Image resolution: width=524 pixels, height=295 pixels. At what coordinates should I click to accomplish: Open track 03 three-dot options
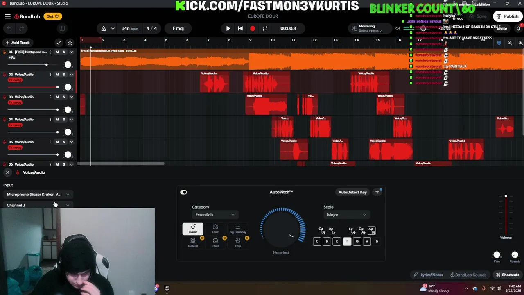[50, 97]
